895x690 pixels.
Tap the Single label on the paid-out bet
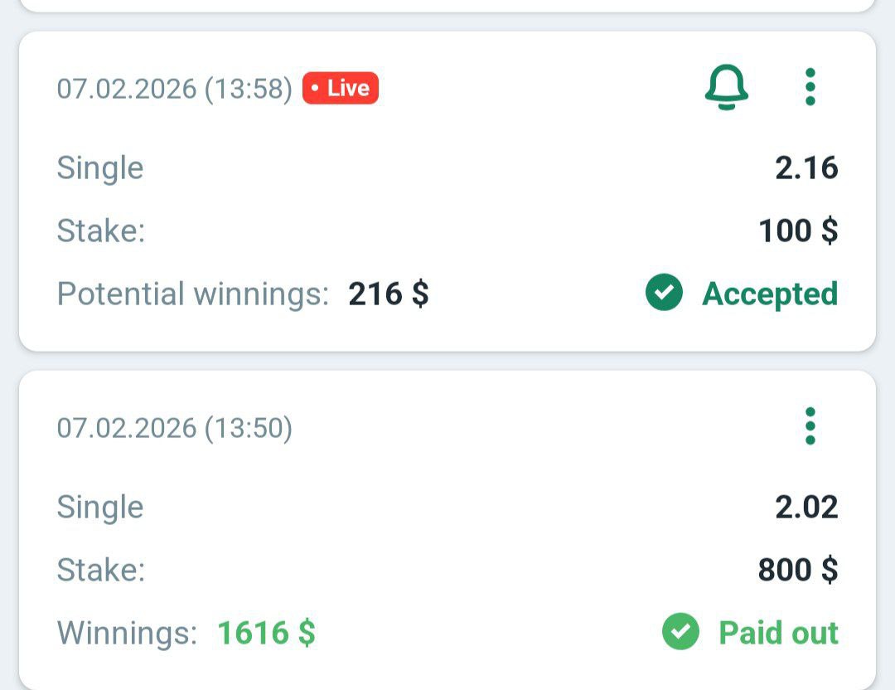99,508
